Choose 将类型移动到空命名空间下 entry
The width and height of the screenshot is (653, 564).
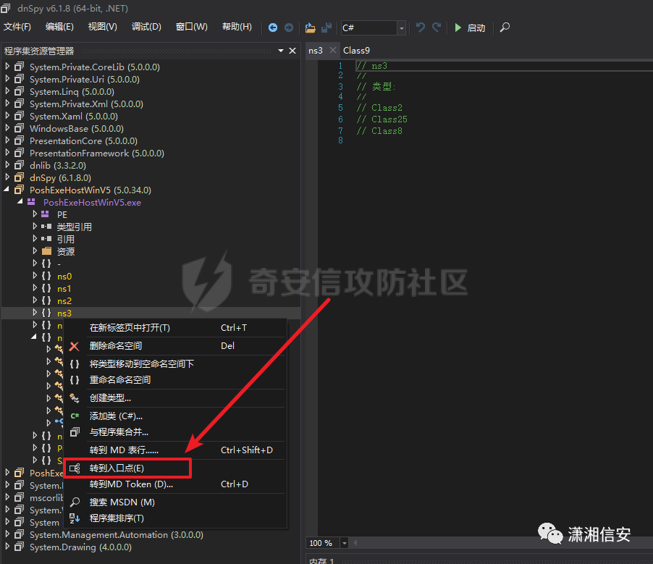pos(176,364)
